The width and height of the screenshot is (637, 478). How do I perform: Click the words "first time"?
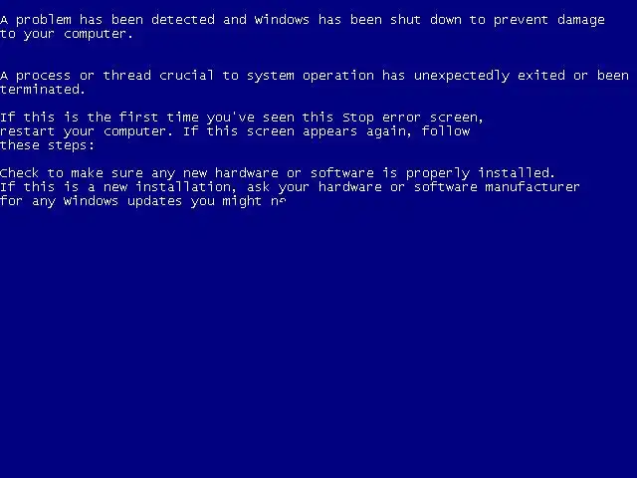158,118
